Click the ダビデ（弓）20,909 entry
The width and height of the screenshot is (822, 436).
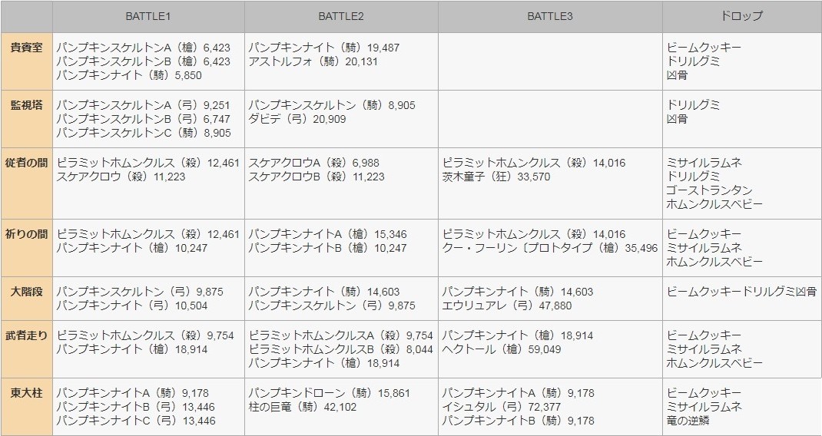[297, 119]
